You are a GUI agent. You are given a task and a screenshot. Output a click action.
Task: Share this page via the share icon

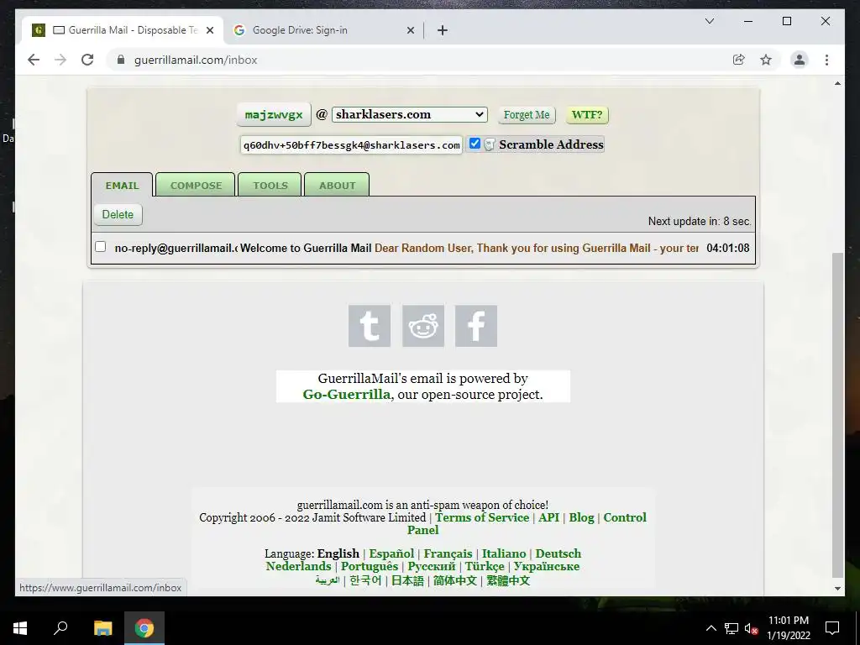739,60
